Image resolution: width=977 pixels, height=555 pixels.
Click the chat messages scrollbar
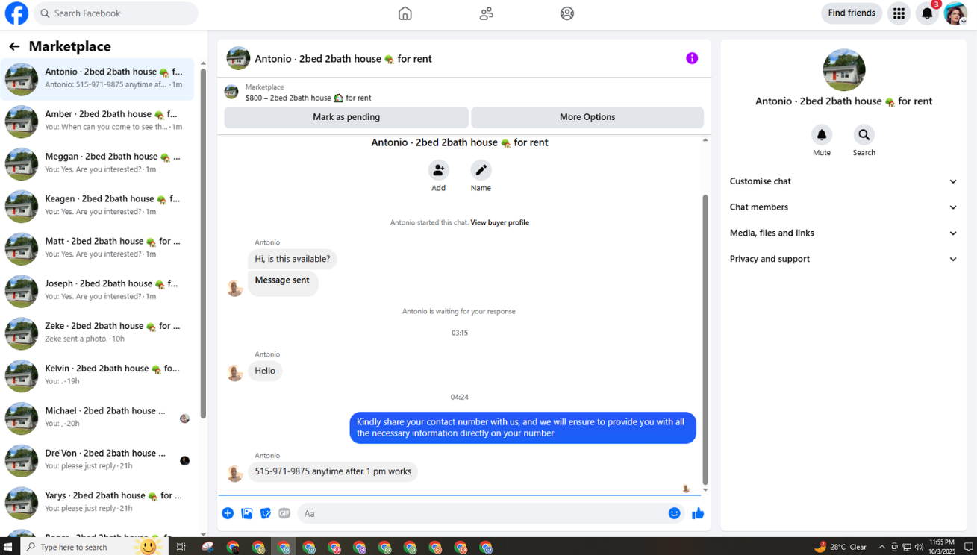tap(705, 339)
